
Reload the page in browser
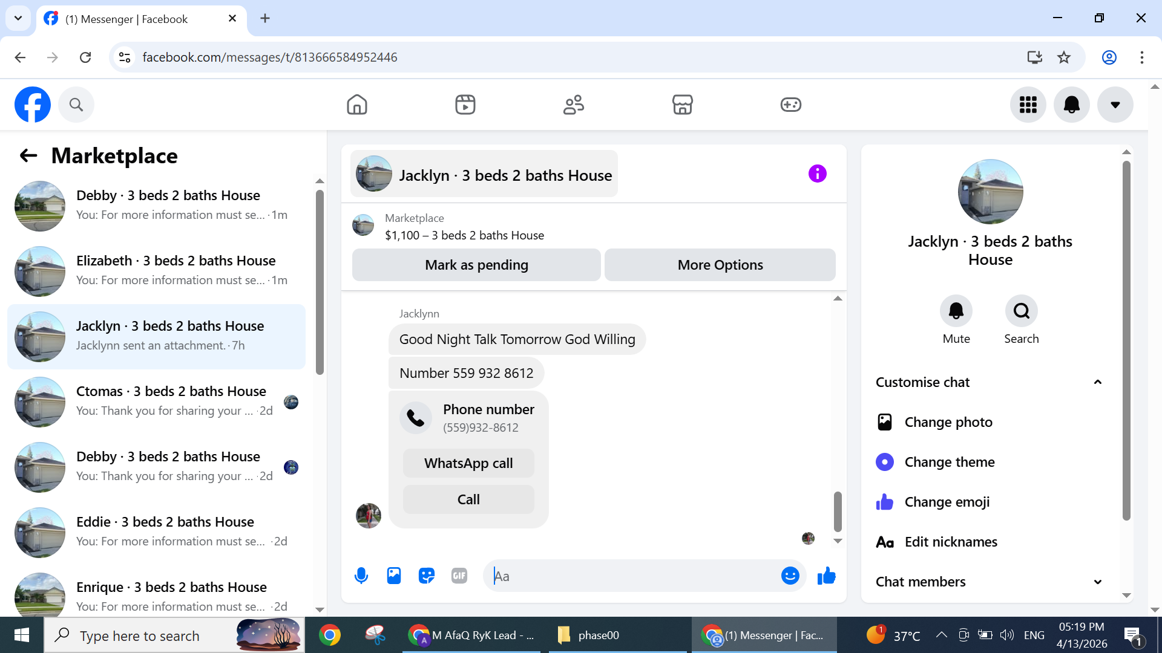click(x=85, y=57)
